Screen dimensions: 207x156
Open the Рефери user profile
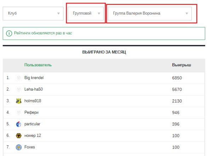coord(31,112)
